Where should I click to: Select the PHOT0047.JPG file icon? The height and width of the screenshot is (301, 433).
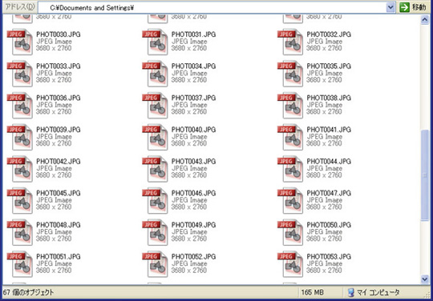pos(290,201)
